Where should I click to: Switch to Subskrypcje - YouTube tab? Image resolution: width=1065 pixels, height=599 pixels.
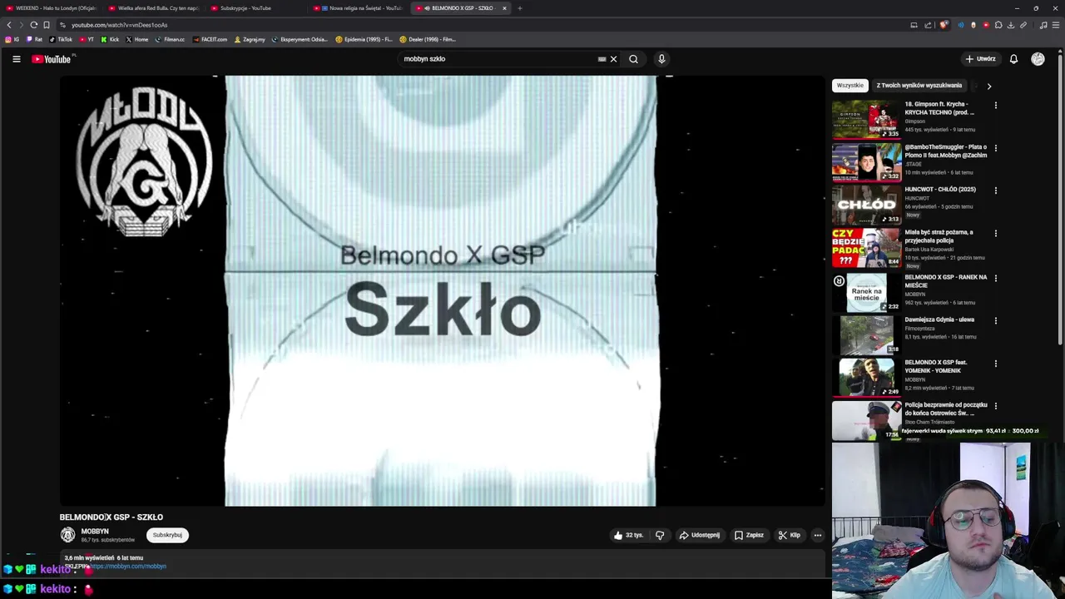coord(256,8)
